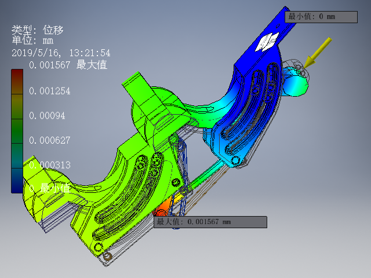Click legend value 0.000627

click(50, 140)
